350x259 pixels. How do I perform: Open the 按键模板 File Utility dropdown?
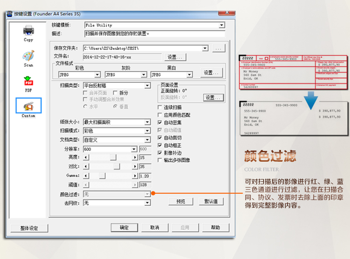point(222,25)
